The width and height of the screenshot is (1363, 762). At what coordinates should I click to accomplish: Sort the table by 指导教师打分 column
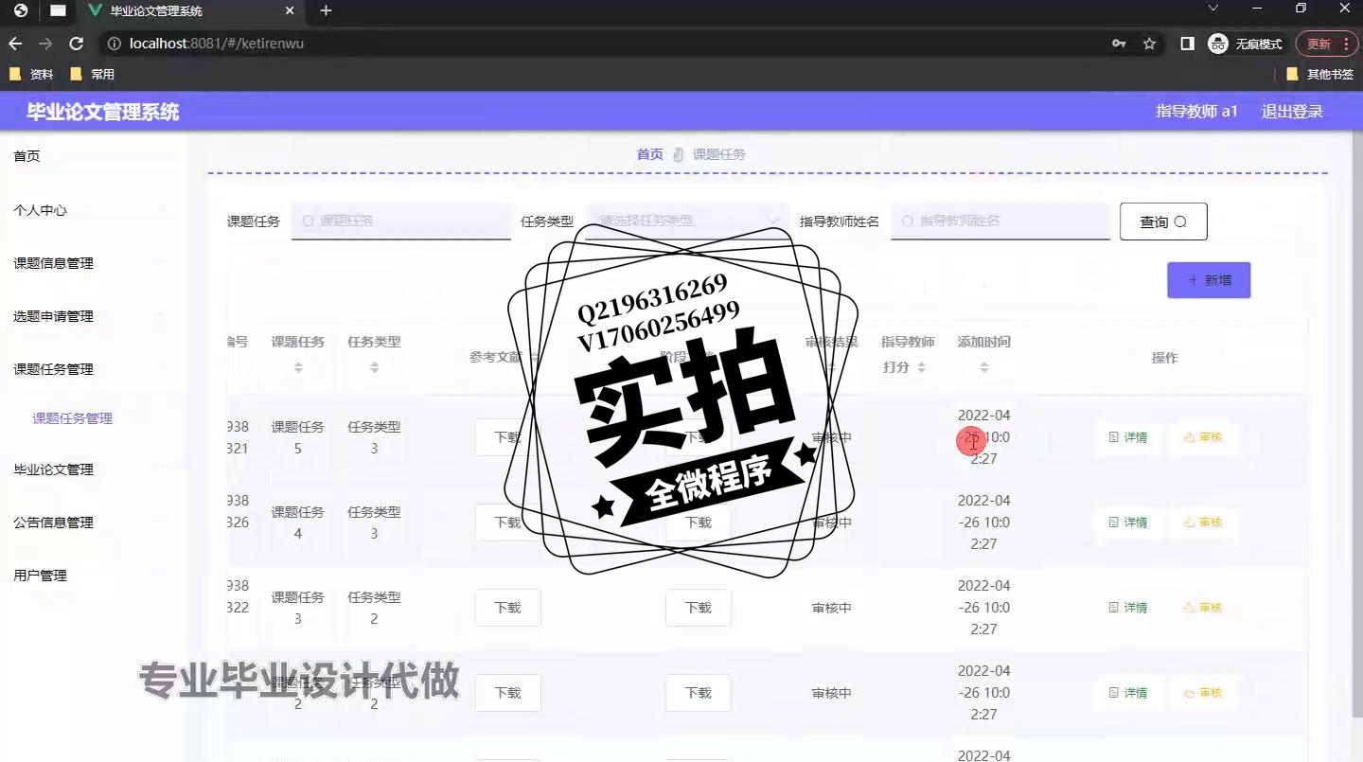click(x=921, y=367)
